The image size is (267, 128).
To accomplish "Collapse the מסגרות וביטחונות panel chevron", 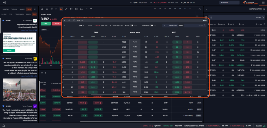I will pyautogui.click(x=206, y=9).
